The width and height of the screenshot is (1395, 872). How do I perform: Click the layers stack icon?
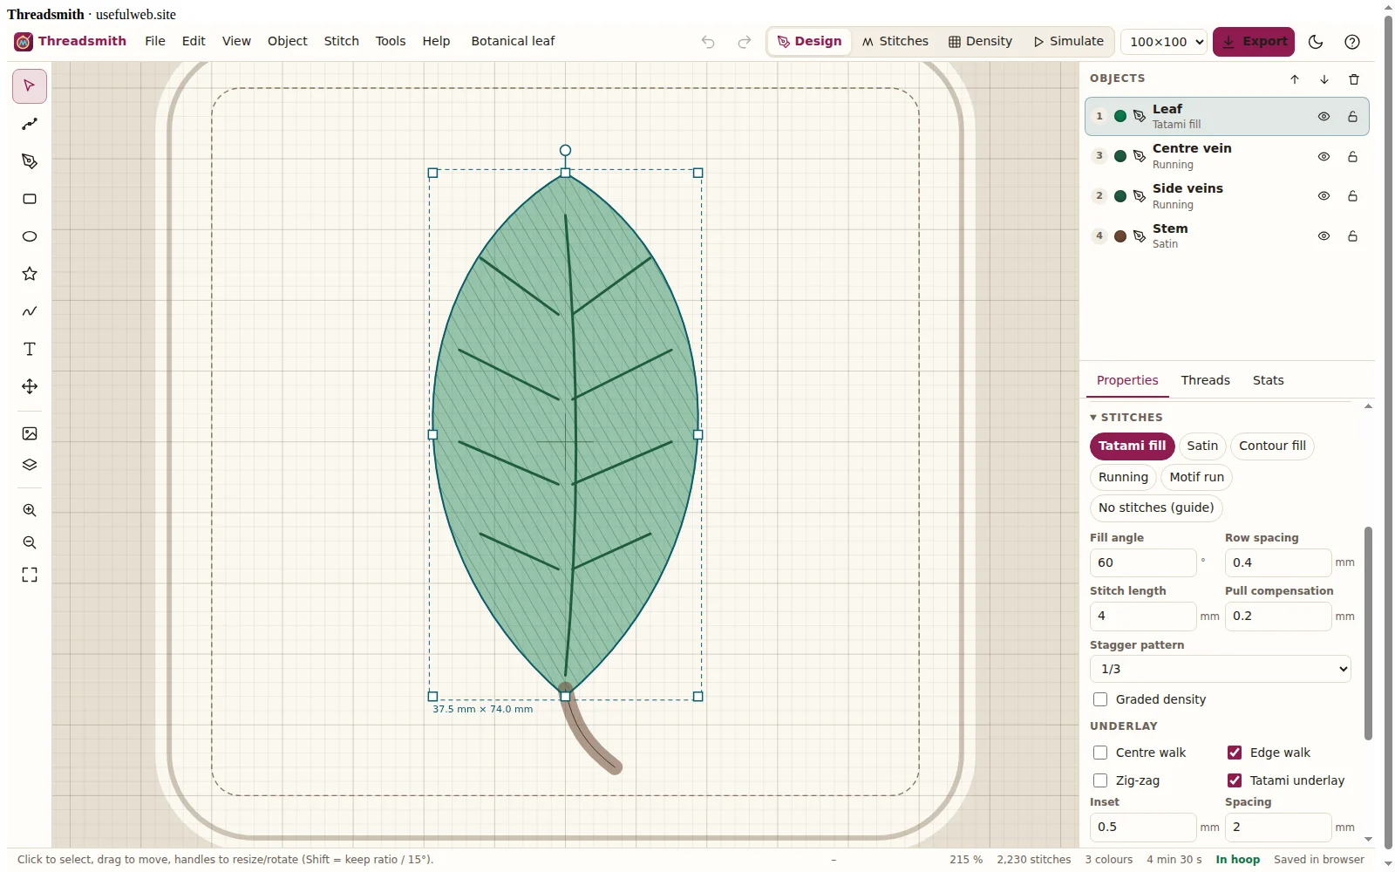click(x=30, y=465)
